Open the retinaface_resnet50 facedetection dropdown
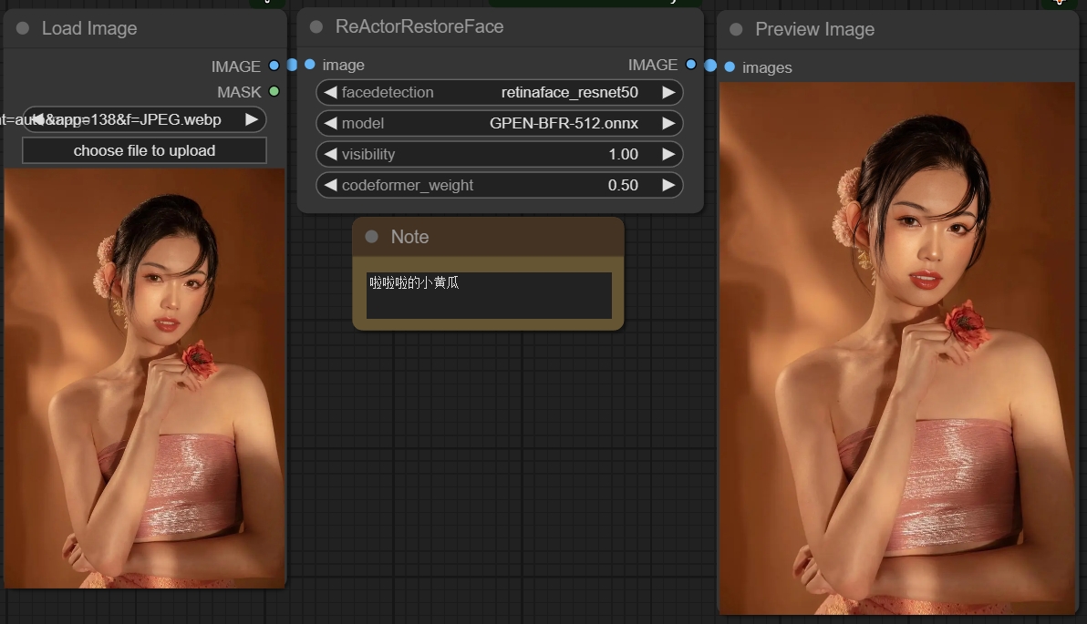 [x=499, y=92]
